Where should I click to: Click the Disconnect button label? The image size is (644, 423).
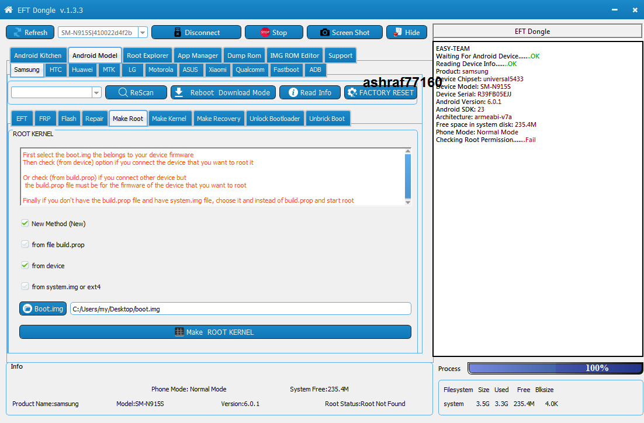pos(202,33)
